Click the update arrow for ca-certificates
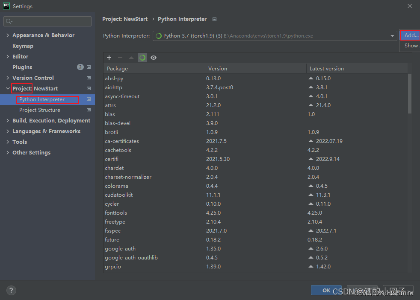Viewport: 420px width, 300px height. click(311, 141)
